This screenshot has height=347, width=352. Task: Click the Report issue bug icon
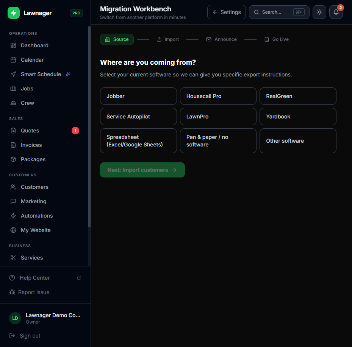coord(12,292)
